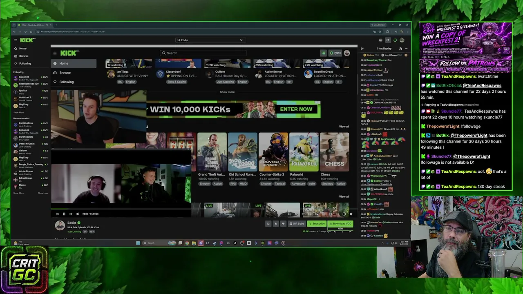Click the kick.com address bar URL
The height and width of the screenshot is (294, 523).
pyautogui.click(x=73, y=31)
